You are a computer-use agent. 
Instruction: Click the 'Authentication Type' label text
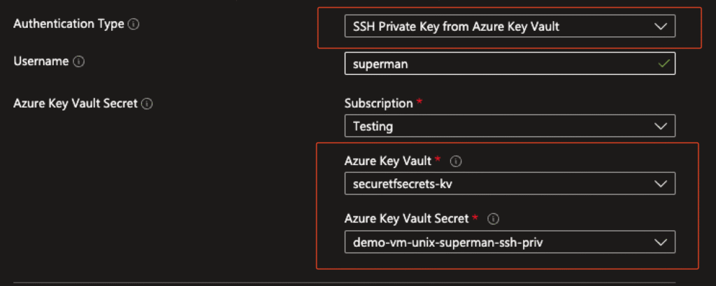pyautogui.click(x=69, y=24)
